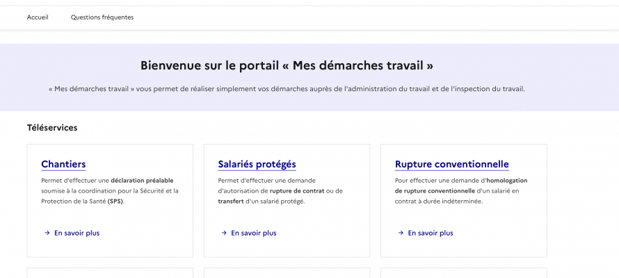Image resolution: width=619 pixels, height=278 pixels.
Task: Click the arrow icon in the Chantiers card
Action: click(x=47, y=233)
